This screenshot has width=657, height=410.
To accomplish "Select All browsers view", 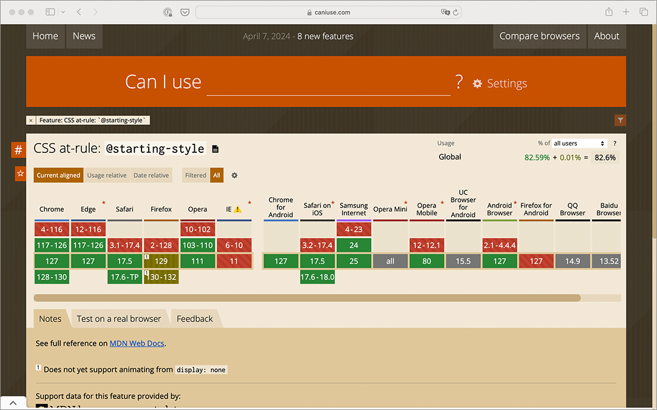I will pyautogui.click(x=217, y=175).
